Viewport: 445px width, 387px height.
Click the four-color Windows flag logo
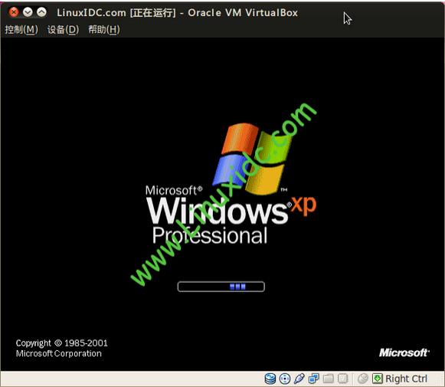coord(251,159)
